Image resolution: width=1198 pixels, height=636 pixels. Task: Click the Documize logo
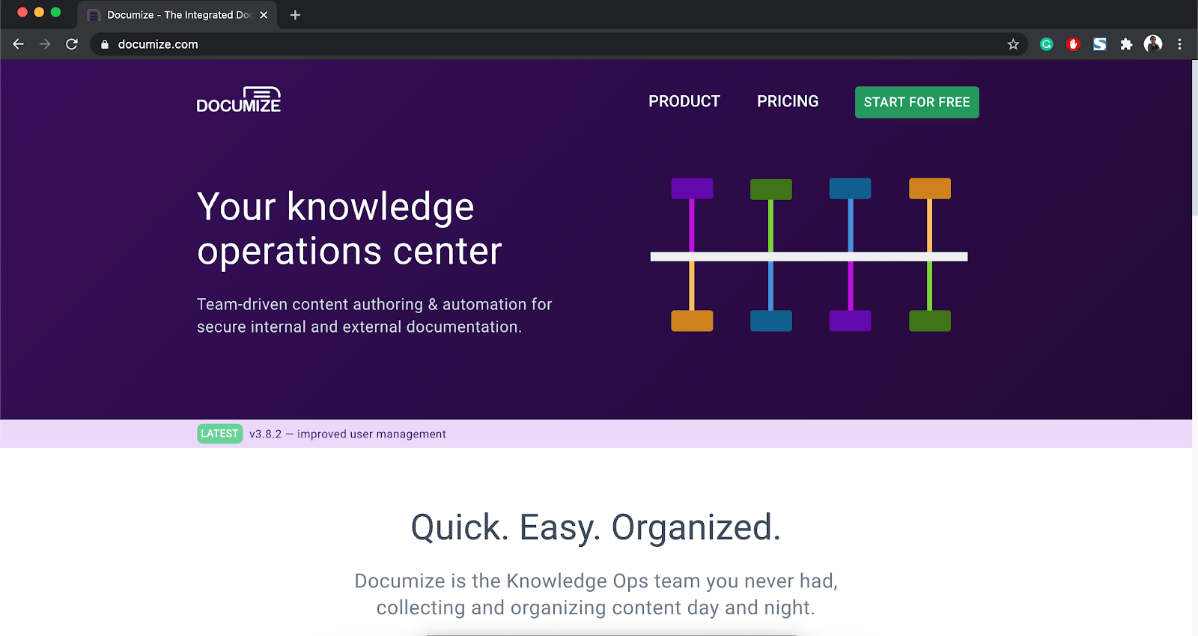239,100
